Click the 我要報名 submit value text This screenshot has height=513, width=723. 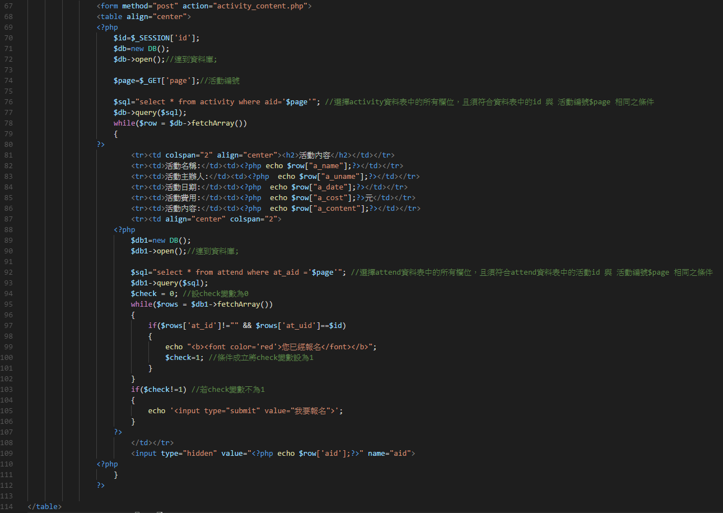[311, 410]
